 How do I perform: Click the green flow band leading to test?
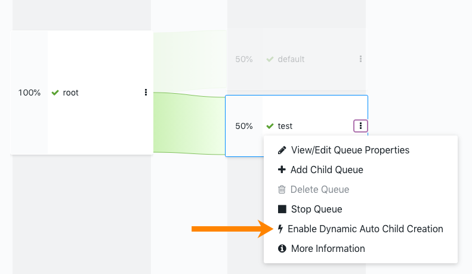pyautogui.click(x=189, y=124)
